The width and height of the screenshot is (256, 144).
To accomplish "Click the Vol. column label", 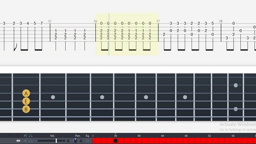I will coord(52,136).
